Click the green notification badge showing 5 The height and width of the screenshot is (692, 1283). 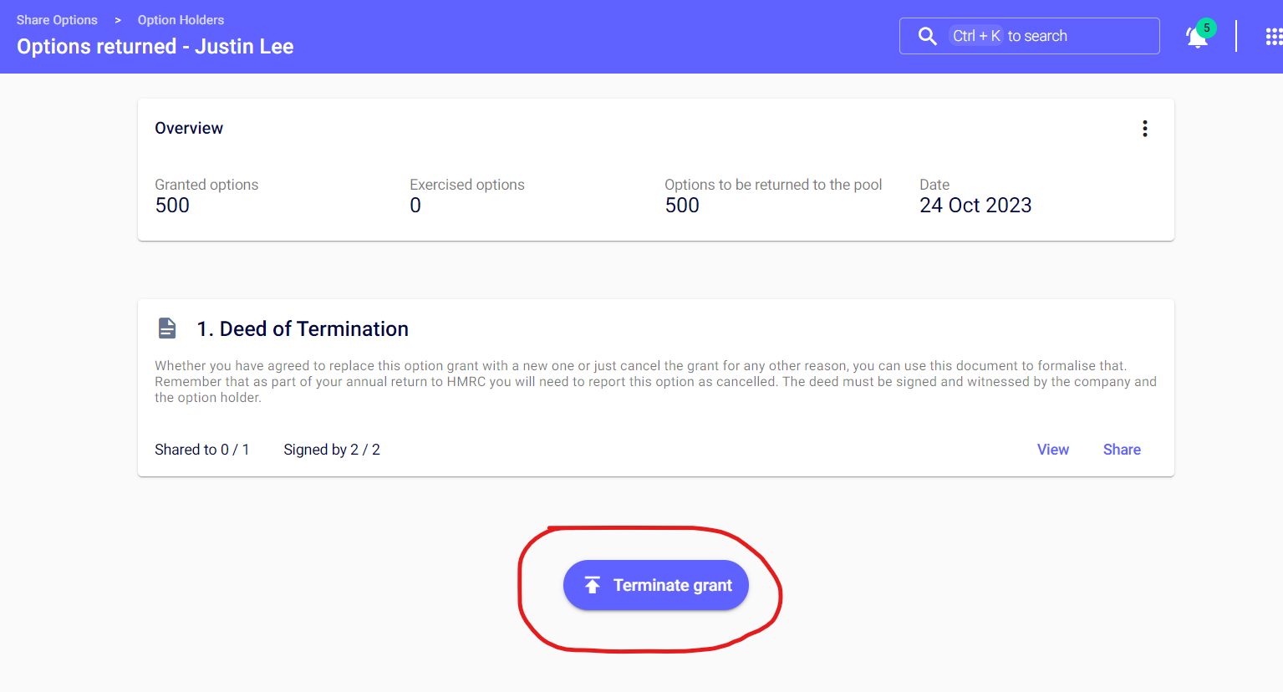pos(1206,28)
